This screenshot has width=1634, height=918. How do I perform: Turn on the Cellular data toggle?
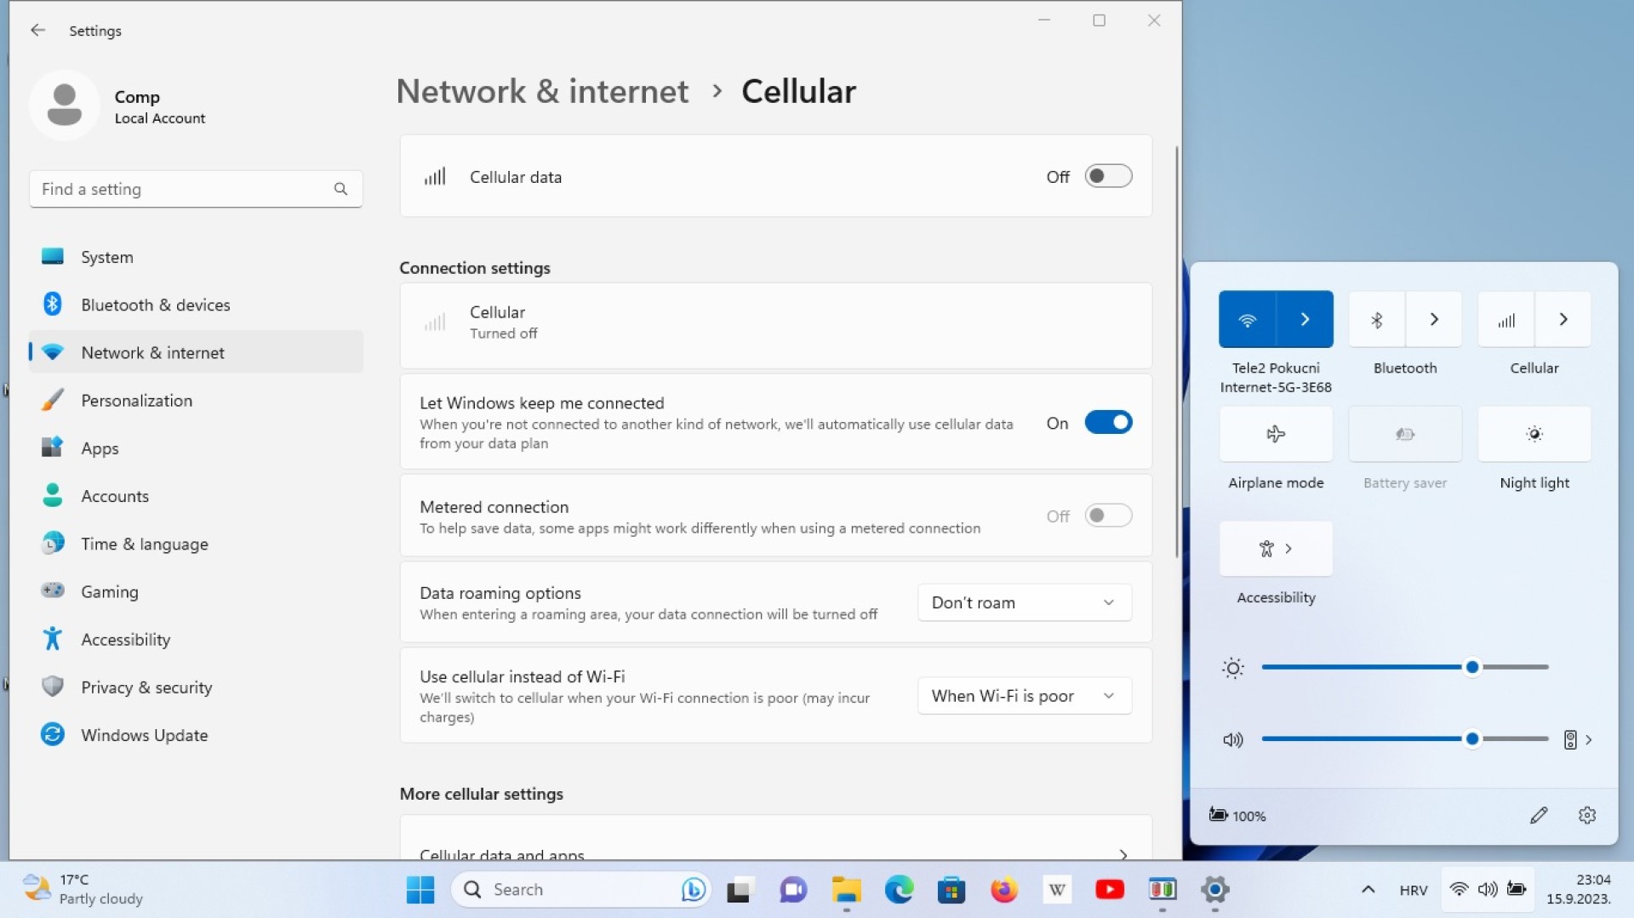(1108, 176)
